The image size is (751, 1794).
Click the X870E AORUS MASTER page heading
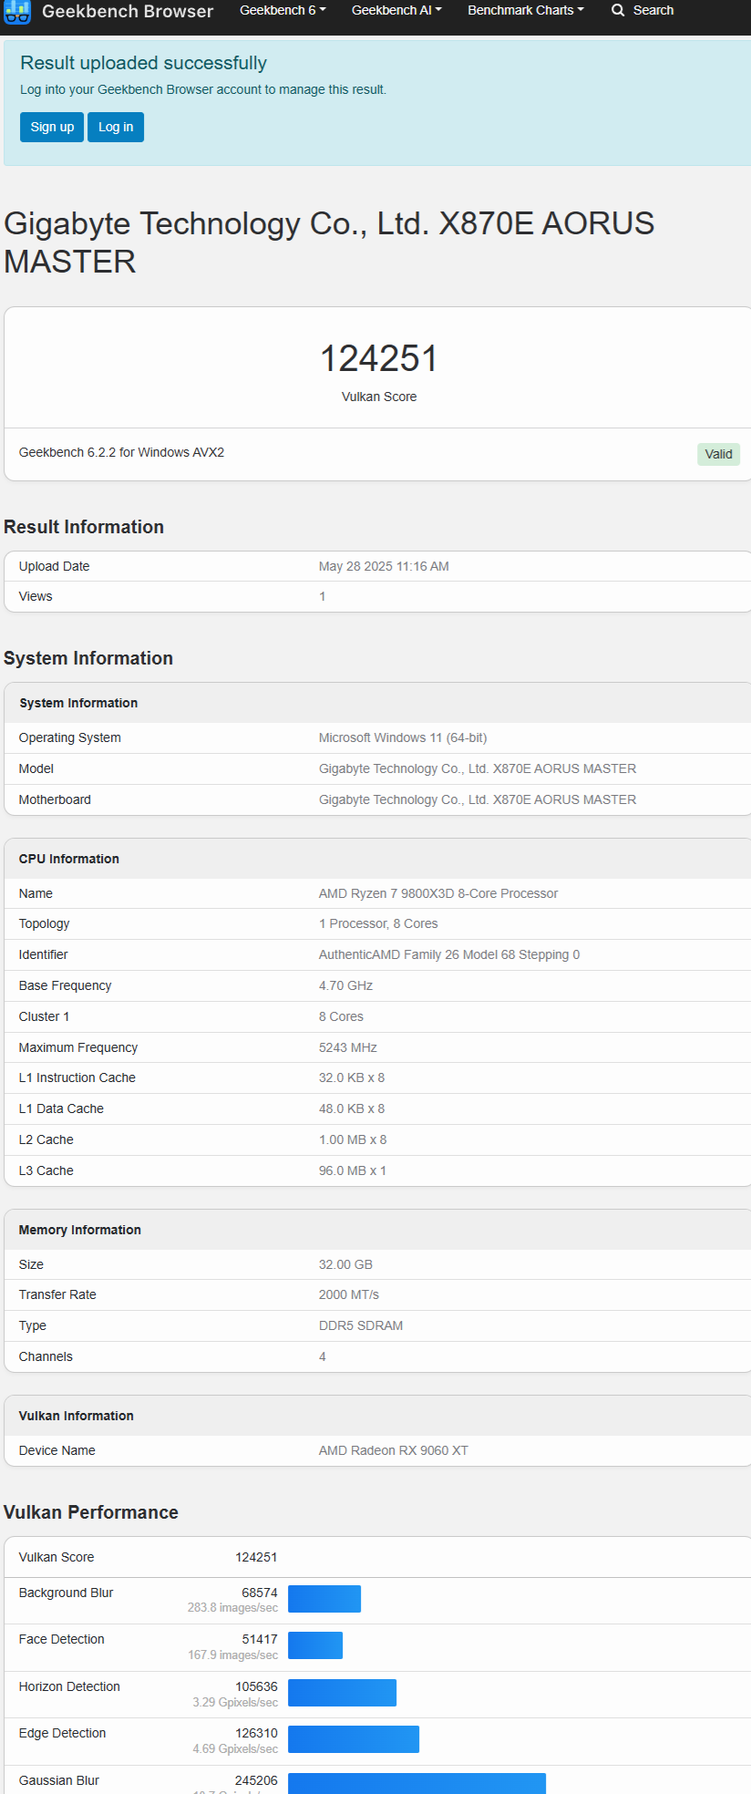(x=329, y=242)
